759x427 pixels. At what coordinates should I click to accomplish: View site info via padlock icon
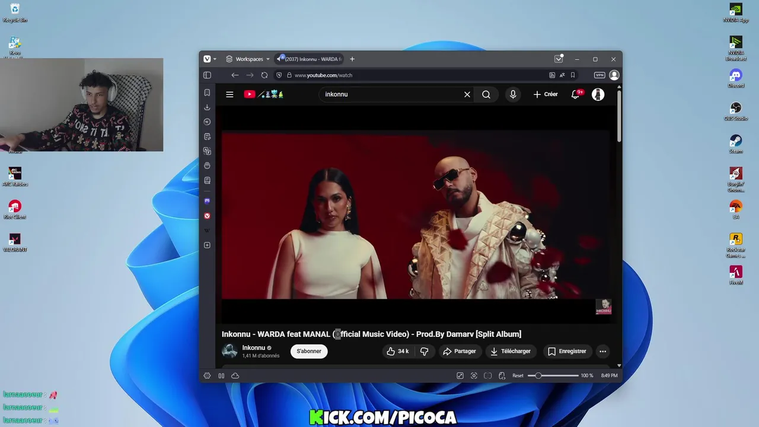point(289,75)
